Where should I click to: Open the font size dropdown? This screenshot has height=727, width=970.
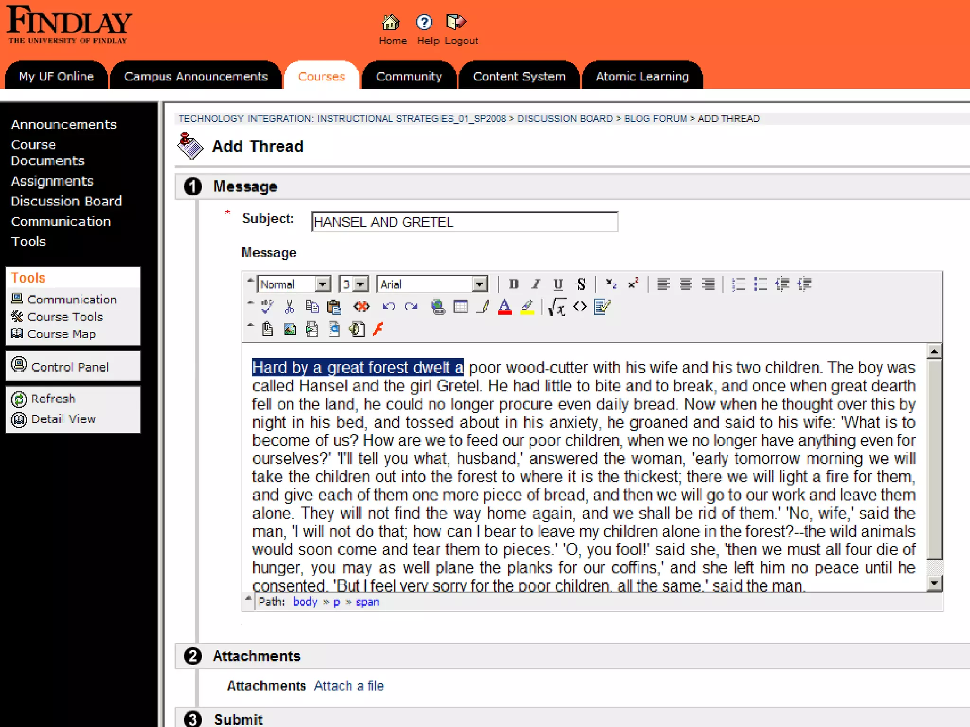pyautogui.click(x=361, y=284)
